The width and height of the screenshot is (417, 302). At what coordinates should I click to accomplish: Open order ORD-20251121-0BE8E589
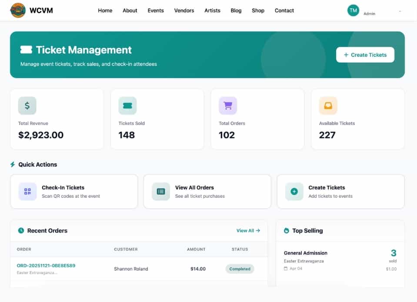pos(45,265)
